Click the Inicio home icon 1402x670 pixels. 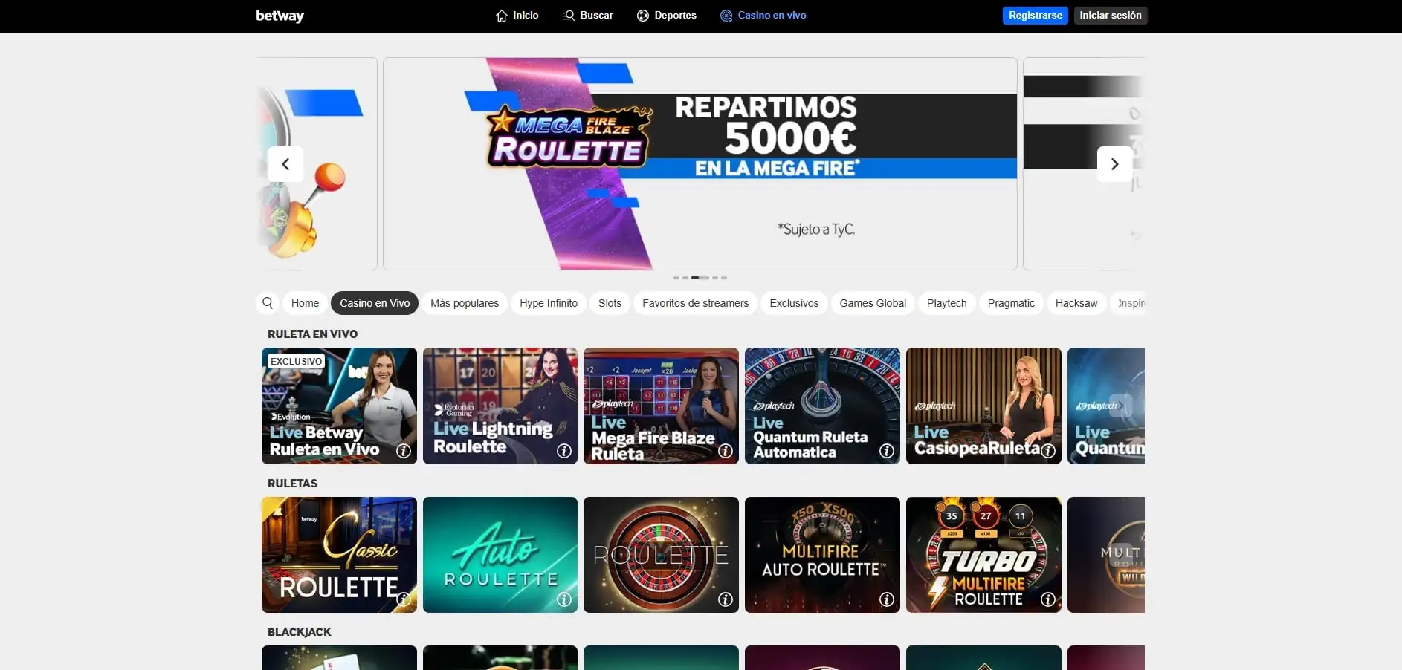[x=502, y=16]
